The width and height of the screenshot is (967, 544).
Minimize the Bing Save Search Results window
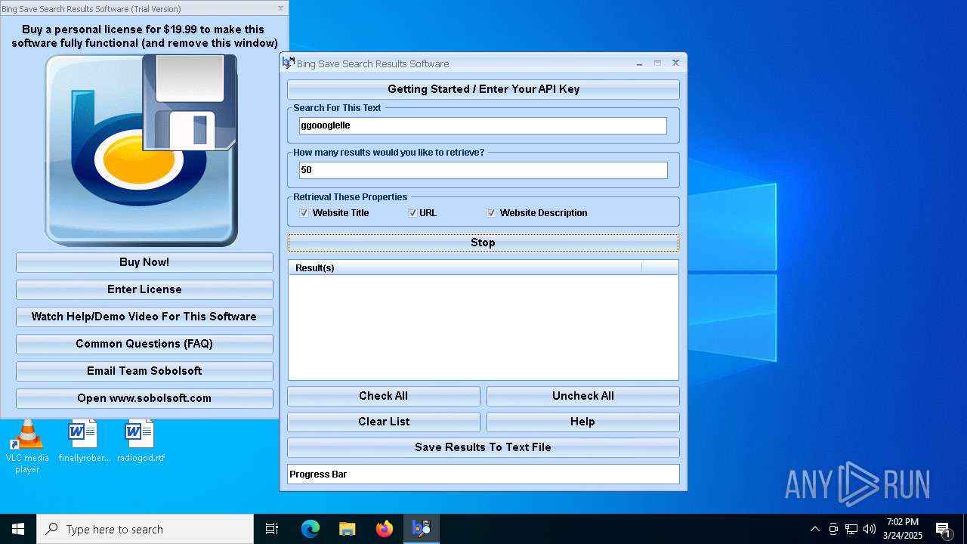pos(639,63)
